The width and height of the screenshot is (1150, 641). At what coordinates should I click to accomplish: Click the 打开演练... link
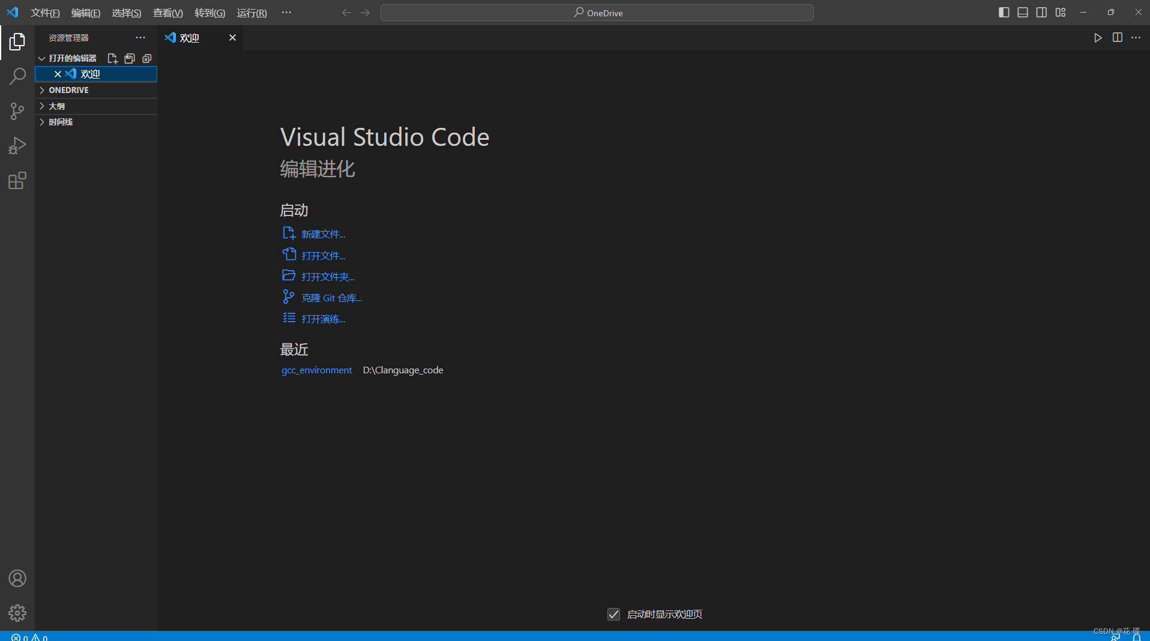click(323, 319)
